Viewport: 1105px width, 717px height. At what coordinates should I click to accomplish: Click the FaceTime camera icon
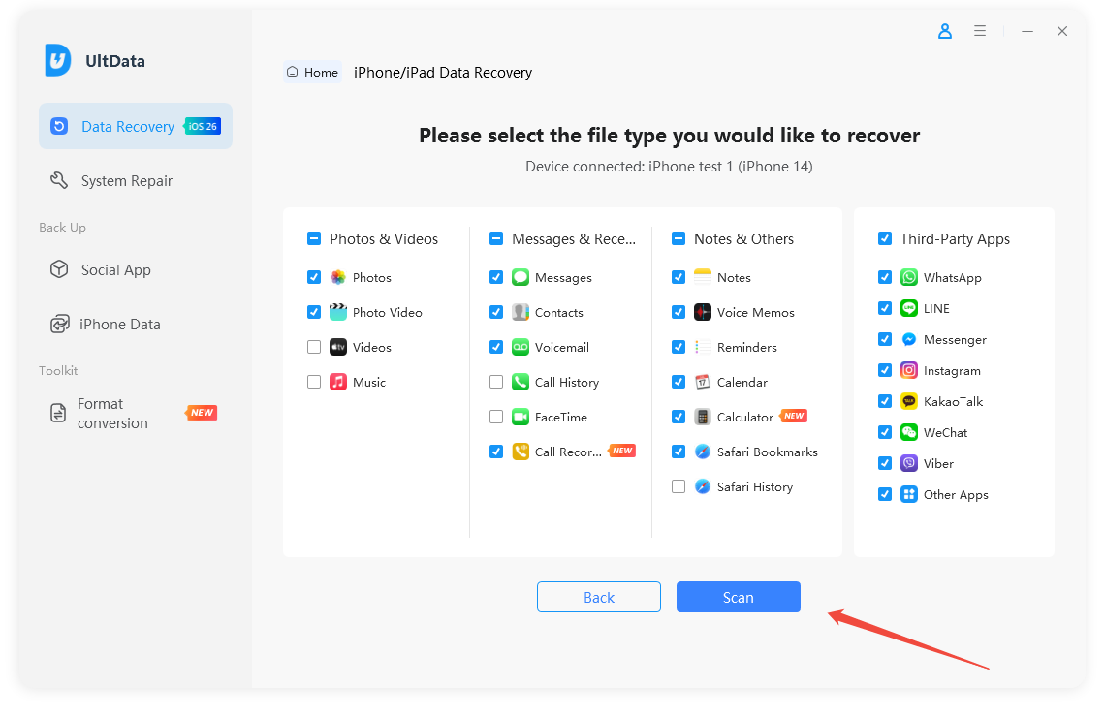(x=521, y=417)
